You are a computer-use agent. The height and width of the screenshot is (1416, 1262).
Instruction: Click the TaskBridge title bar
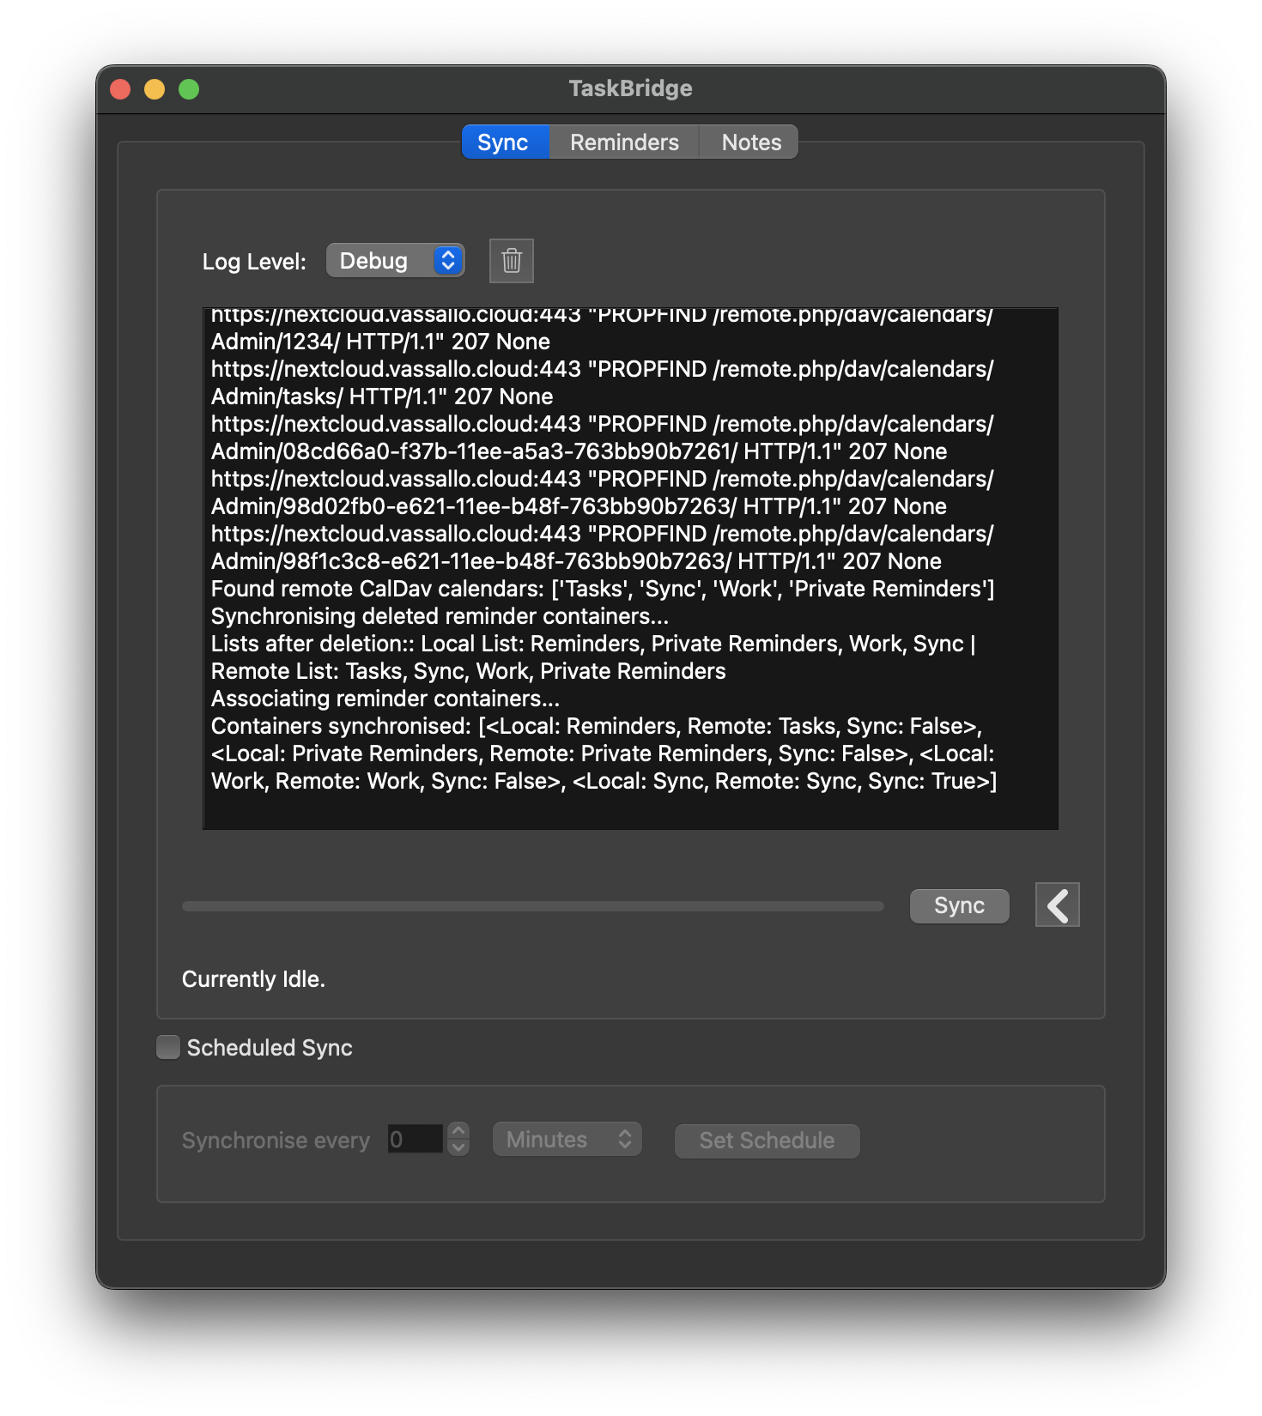pos(630,88)
